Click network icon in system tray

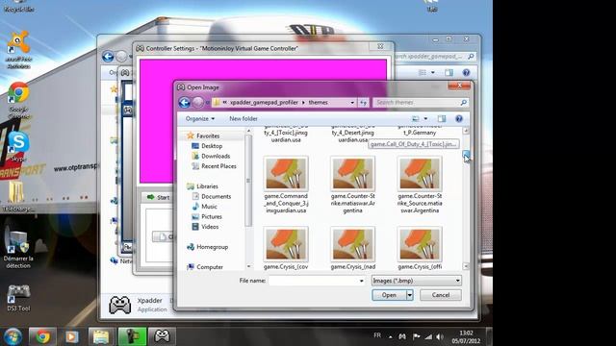428,336
